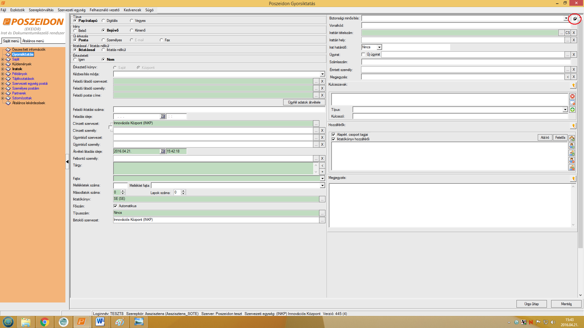The height and width of the screenshot is (328, 584).
Task: Select Iktatás nélkül radio button
Action: [x=103, y=50]
